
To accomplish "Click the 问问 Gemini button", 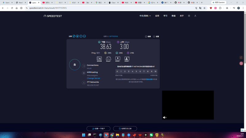I will coord(219,2).
